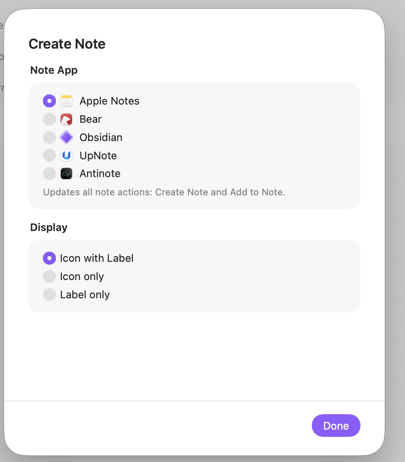The height and width of the screenshot is (462, 405).
Task: Click the Obsidian text label
Action: [x=101, y=137]
